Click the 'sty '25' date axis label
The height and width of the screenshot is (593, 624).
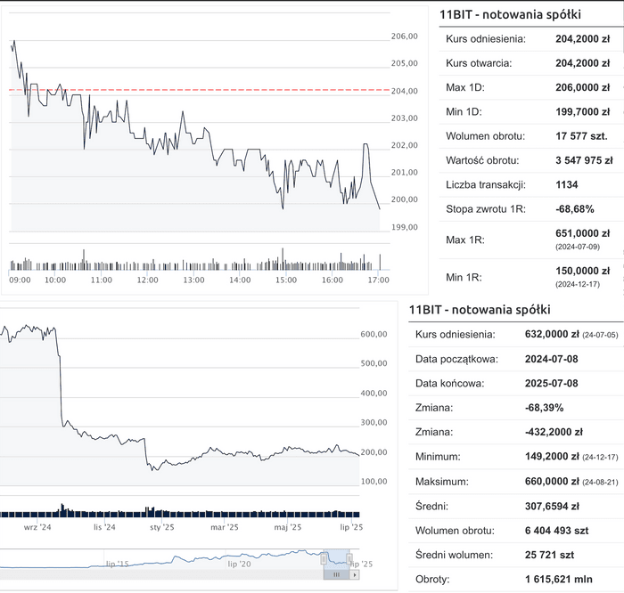click(x=162, y=527)
